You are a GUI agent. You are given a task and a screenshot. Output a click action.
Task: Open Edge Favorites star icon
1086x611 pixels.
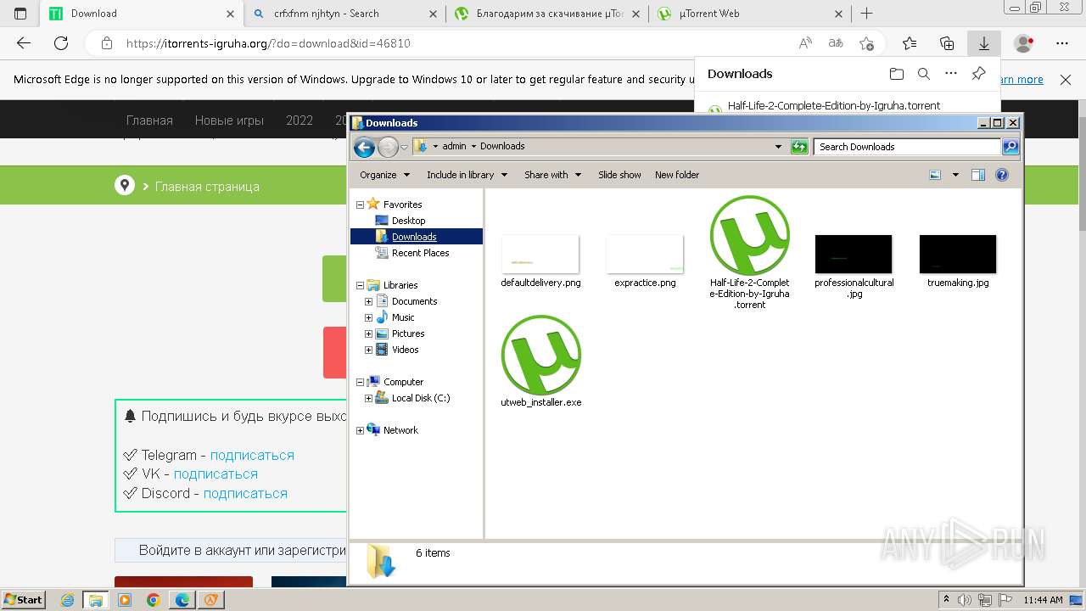tap(910, 43)
